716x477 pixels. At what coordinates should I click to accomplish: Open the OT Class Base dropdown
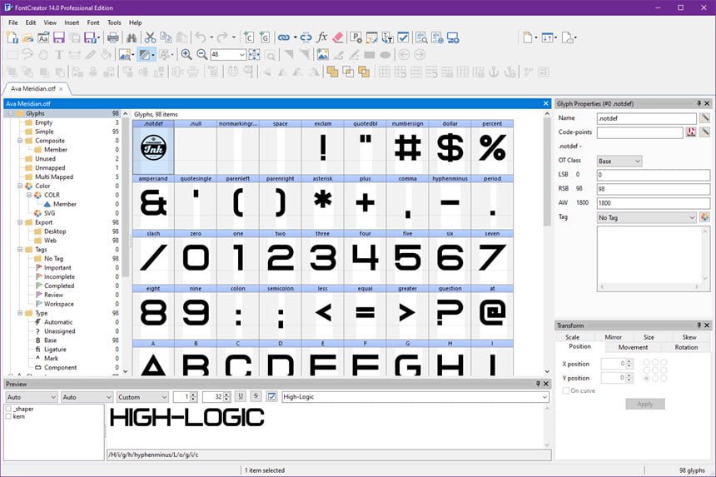619,161
